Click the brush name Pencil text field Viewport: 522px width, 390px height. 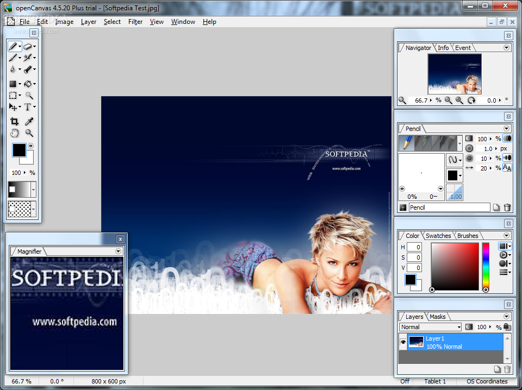449,207
